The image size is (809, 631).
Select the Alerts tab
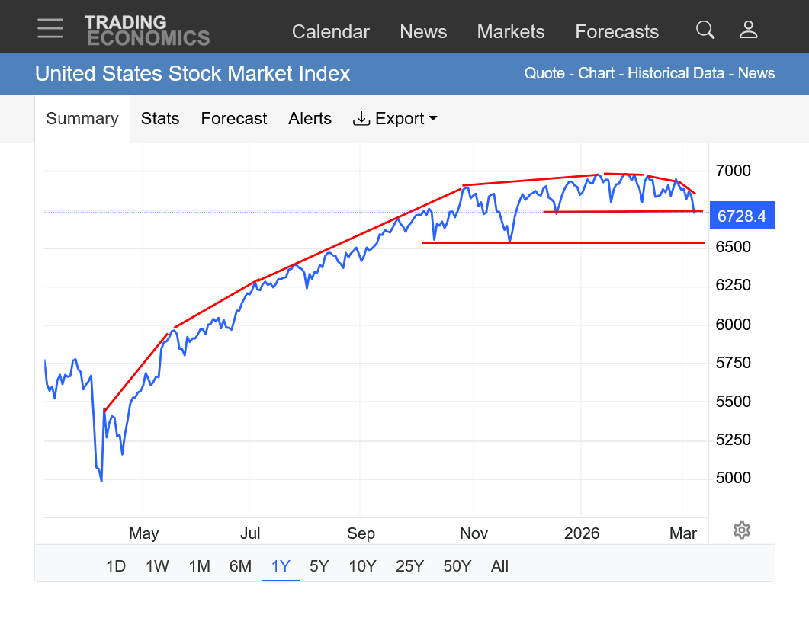pos(310,119)
